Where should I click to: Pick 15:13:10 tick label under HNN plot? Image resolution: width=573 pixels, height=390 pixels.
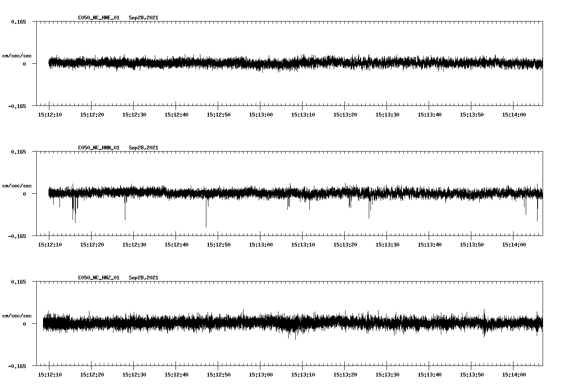click(x=303, y=244)
